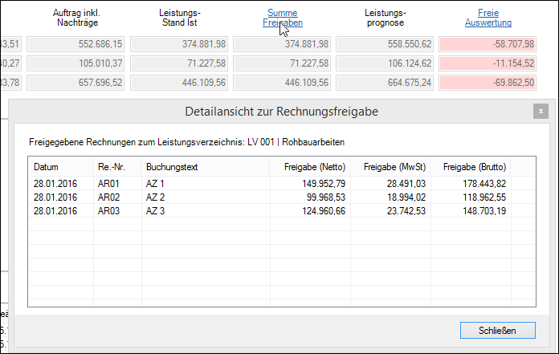Click the Auftrag inkl. Nachträge header
This screenshot has width=559, height=354.
coord(76,18)
